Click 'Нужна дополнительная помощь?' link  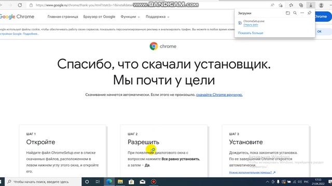[252, 173]
